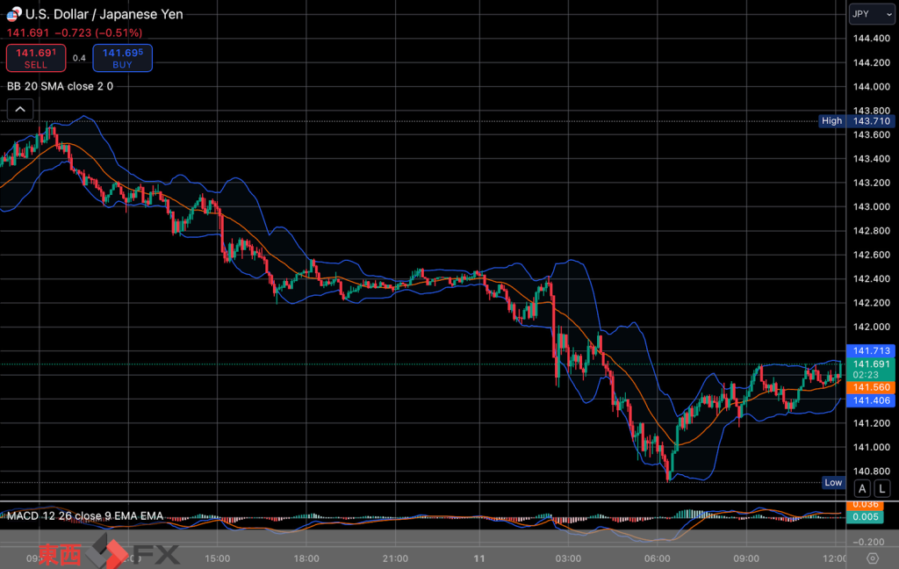Click the US flag symbol icon
899x569 pixels.
tap(13, 14)
